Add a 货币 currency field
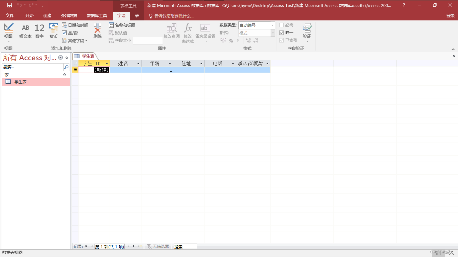Image resolution: width=458 pixels, height=257 pixels. pyautogui.click(x=54, y=31)
